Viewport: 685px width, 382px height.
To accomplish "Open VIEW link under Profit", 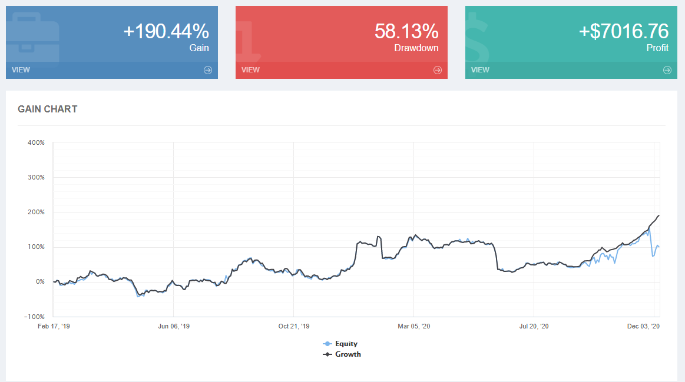I will pos(480,70).
